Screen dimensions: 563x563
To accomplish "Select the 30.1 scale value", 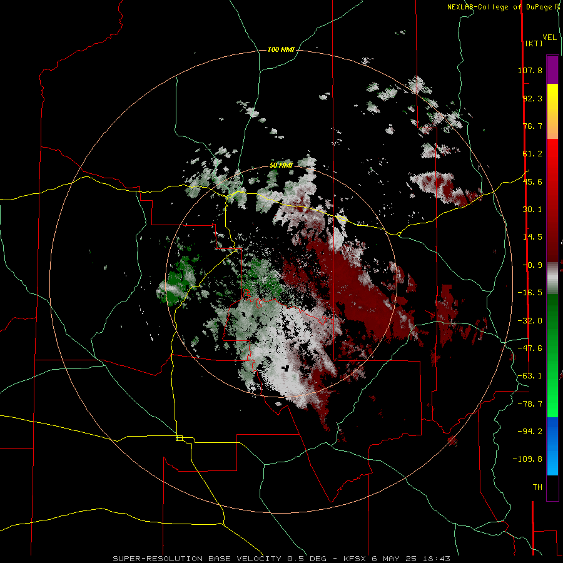I will pyautogui.click(x=532, y=210).
